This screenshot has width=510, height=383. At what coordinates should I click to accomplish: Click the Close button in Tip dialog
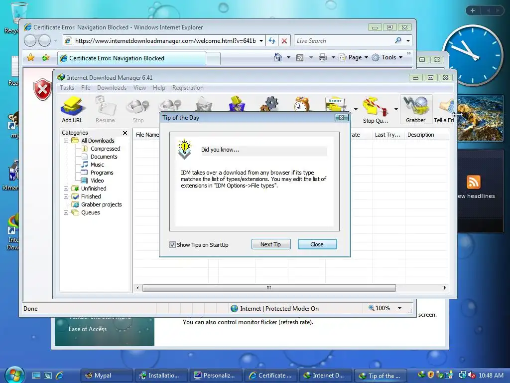pyautogui.click(x=317, y=244)
